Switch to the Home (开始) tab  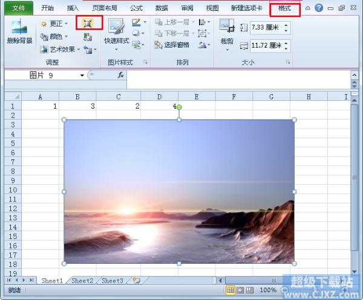pyautogui.click(x=47, y=8)
